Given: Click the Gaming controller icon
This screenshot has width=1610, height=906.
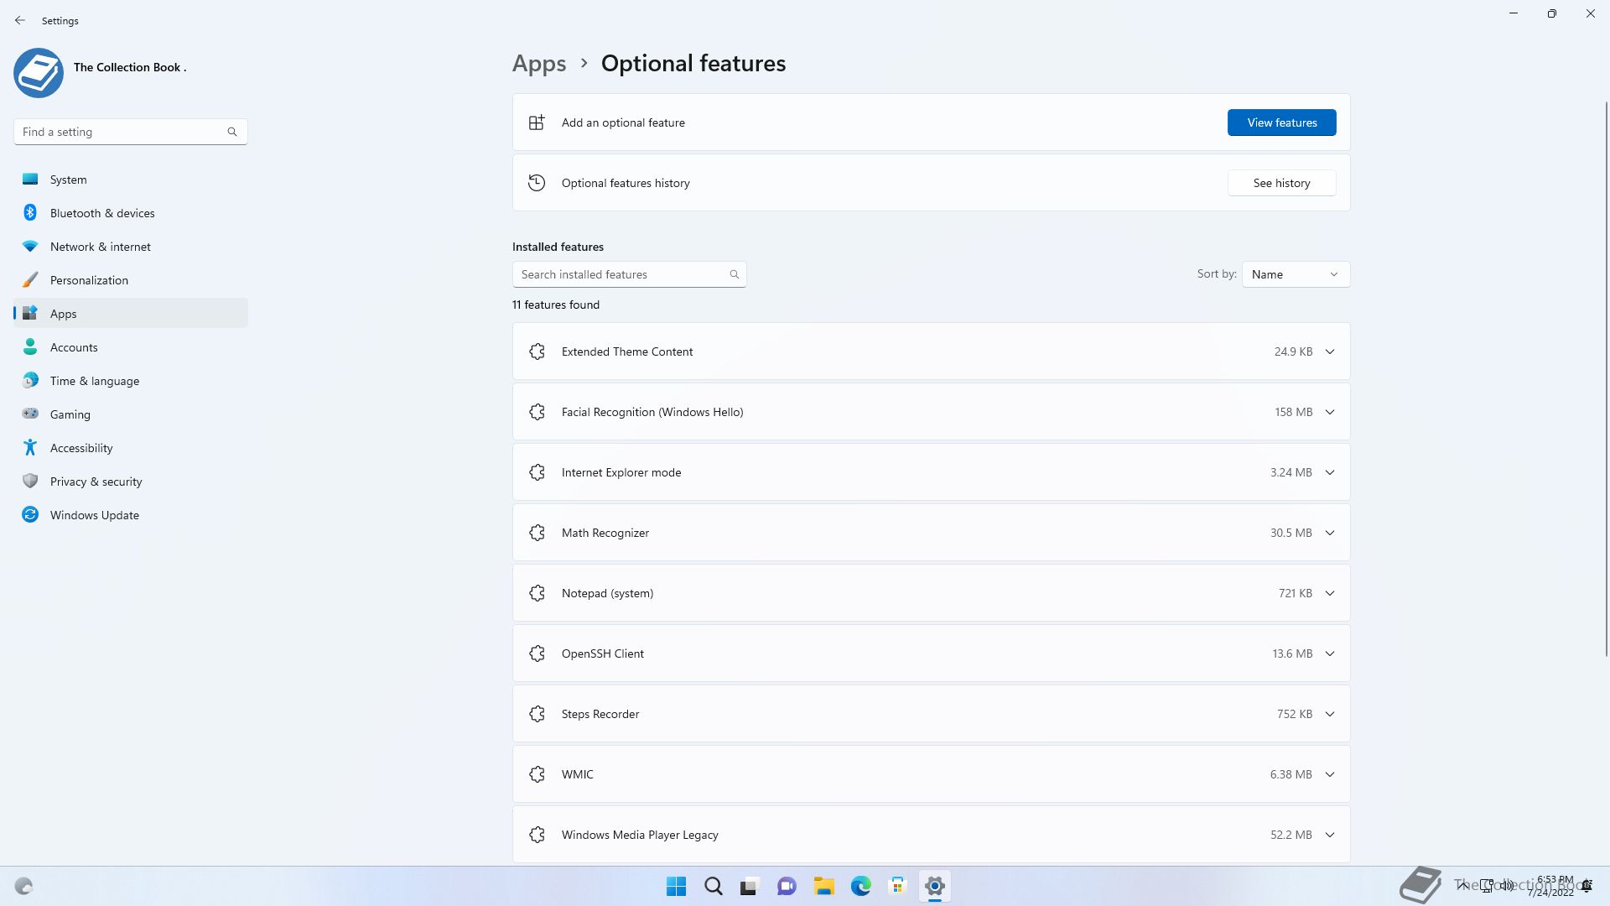Looking at the screenshot, I should pyautogui.click(x=30, y=414).
